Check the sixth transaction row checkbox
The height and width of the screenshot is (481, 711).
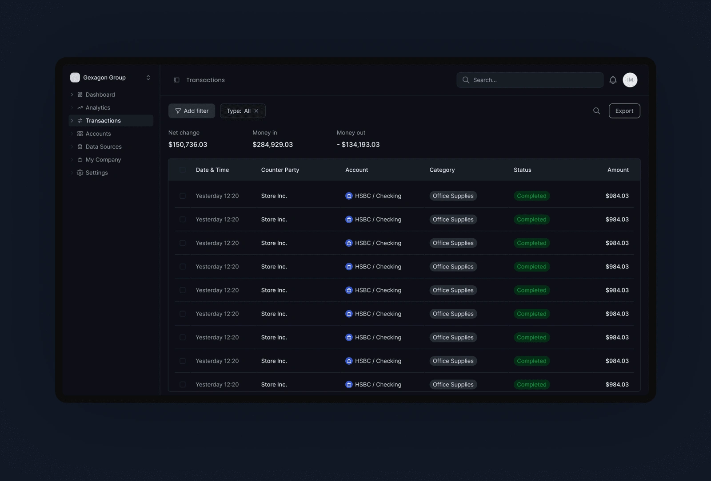pos(183,314)
